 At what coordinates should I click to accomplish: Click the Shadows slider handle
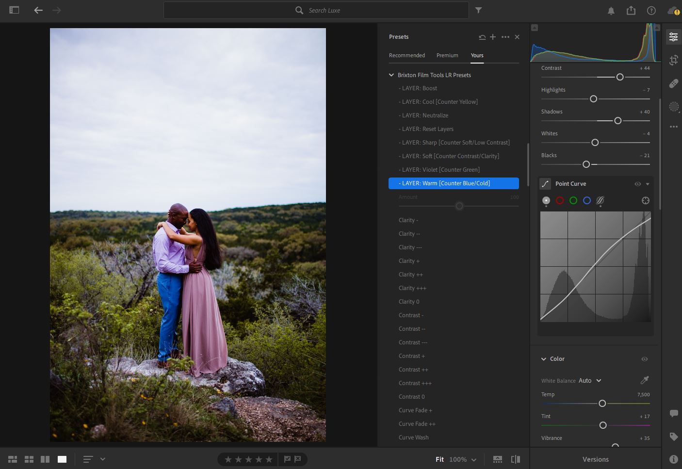[617, 121]
